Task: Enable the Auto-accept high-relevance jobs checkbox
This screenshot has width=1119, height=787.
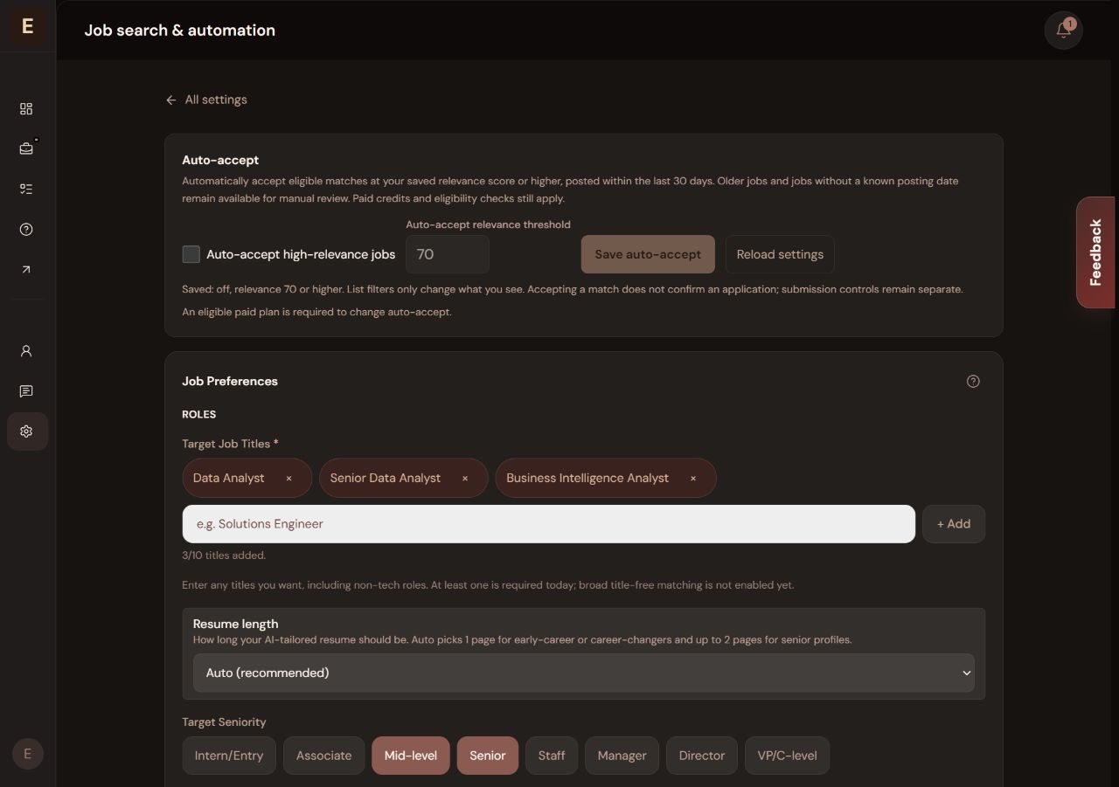Action: tap(191, 254)
